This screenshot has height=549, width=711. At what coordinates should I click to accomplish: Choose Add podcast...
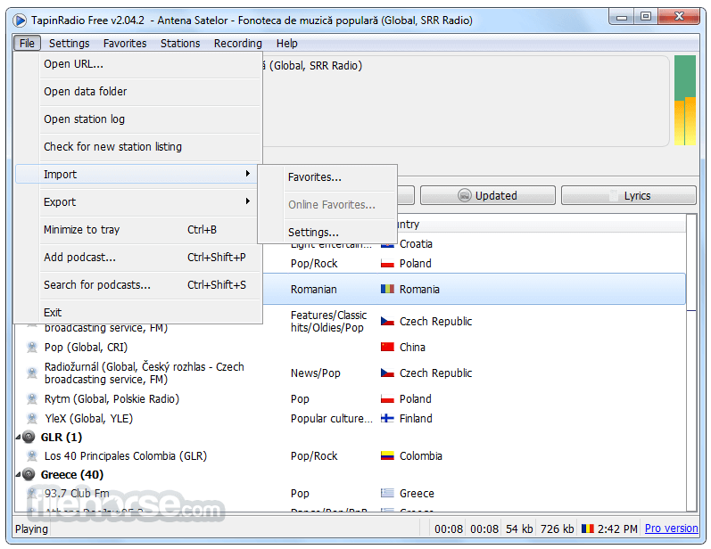[138, 258]
